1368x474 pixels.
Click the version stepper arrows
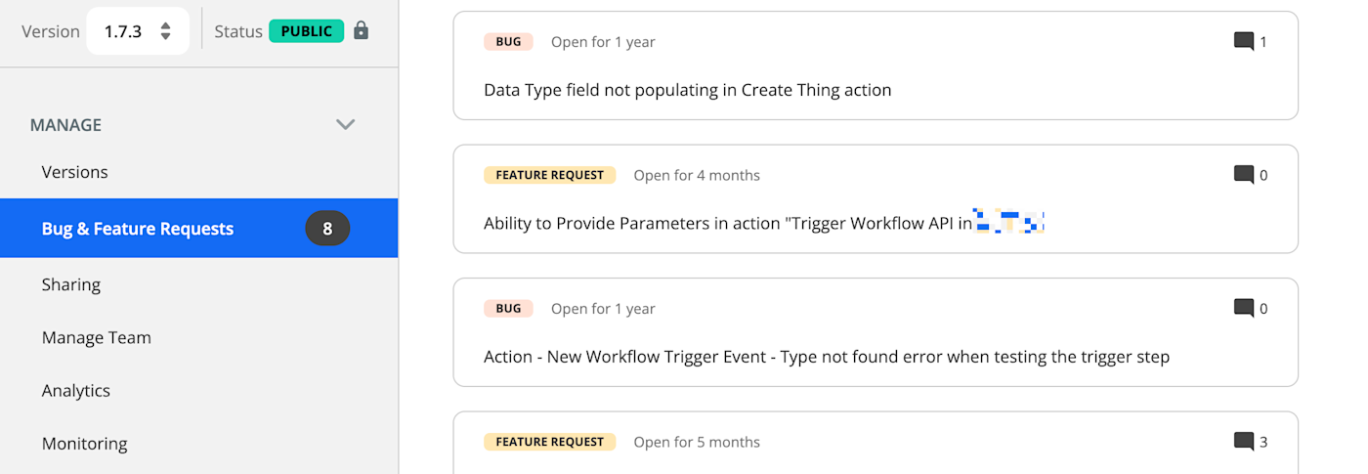166,31
